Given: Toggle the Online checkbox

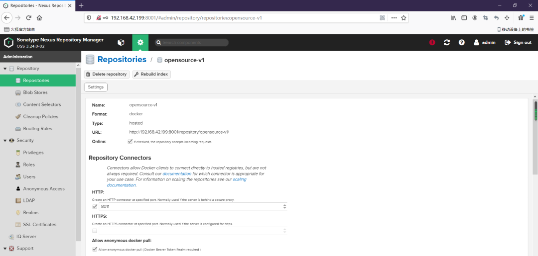Looking at the screenshot, I should tap(130, 142).
